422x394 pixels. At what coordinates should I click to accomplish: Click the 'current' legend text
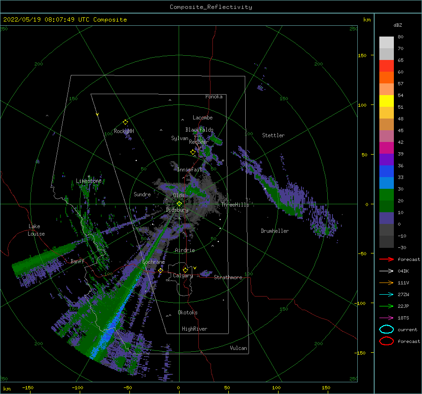pyautogui.click(x=407, y=329)
